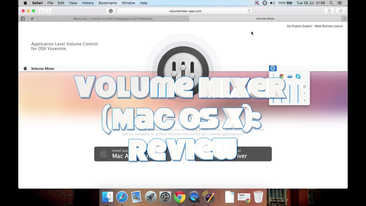Go forward in Safari
This screenshot has height=206, width=366.
pyautogui.click(x=48, y=11)
